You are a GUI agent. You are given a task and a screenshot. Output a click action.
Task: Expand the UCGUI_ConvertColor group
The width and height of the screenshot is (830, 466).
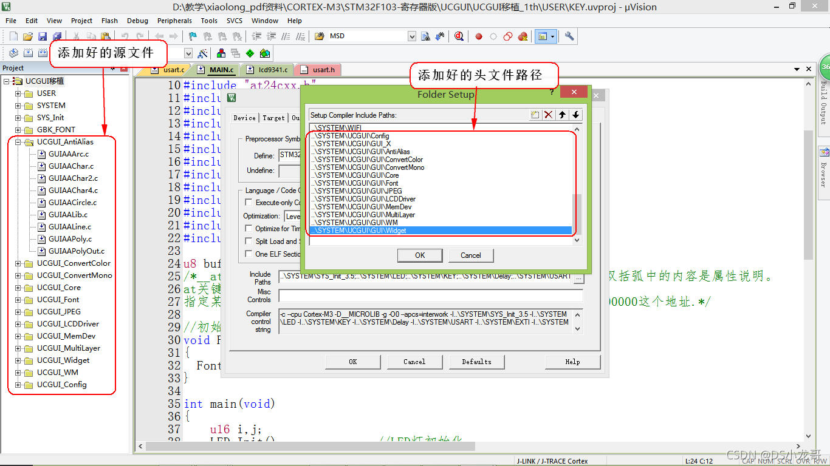coord(18,263)
